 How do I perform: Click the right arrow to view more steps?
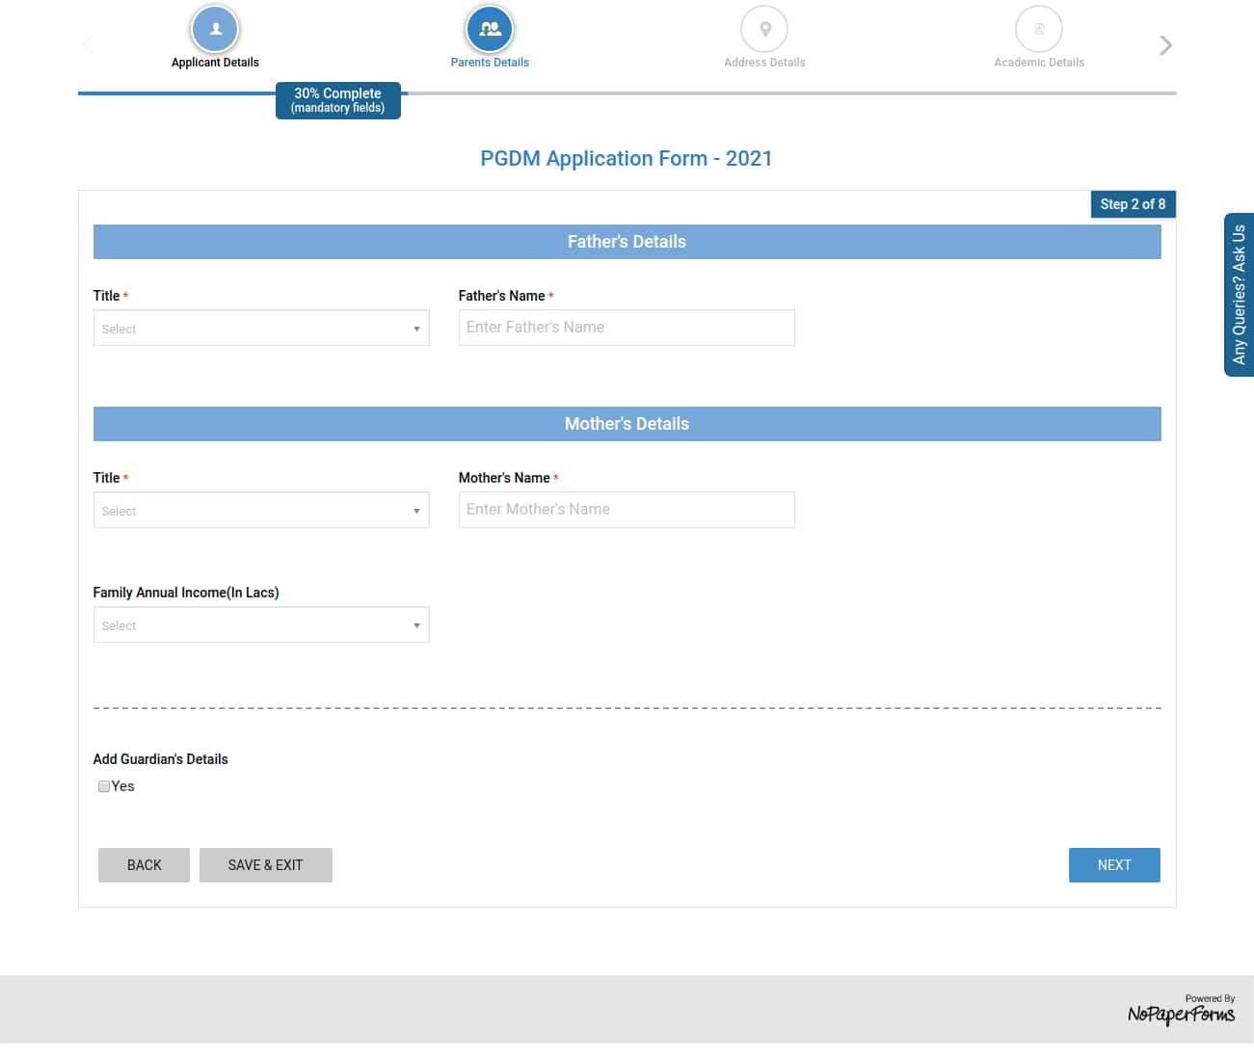tap(1165, 44)
